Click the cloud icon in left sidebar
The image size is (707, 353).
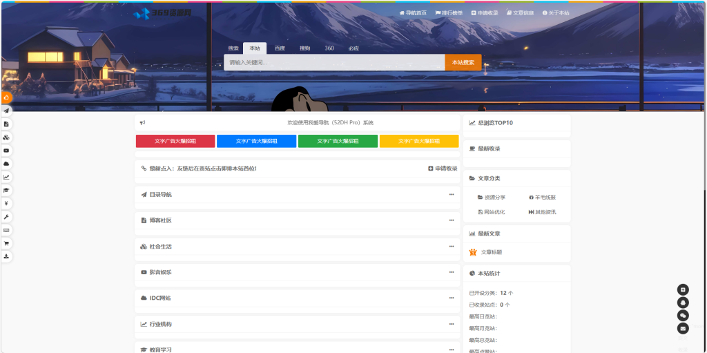[x=6, y=164]
